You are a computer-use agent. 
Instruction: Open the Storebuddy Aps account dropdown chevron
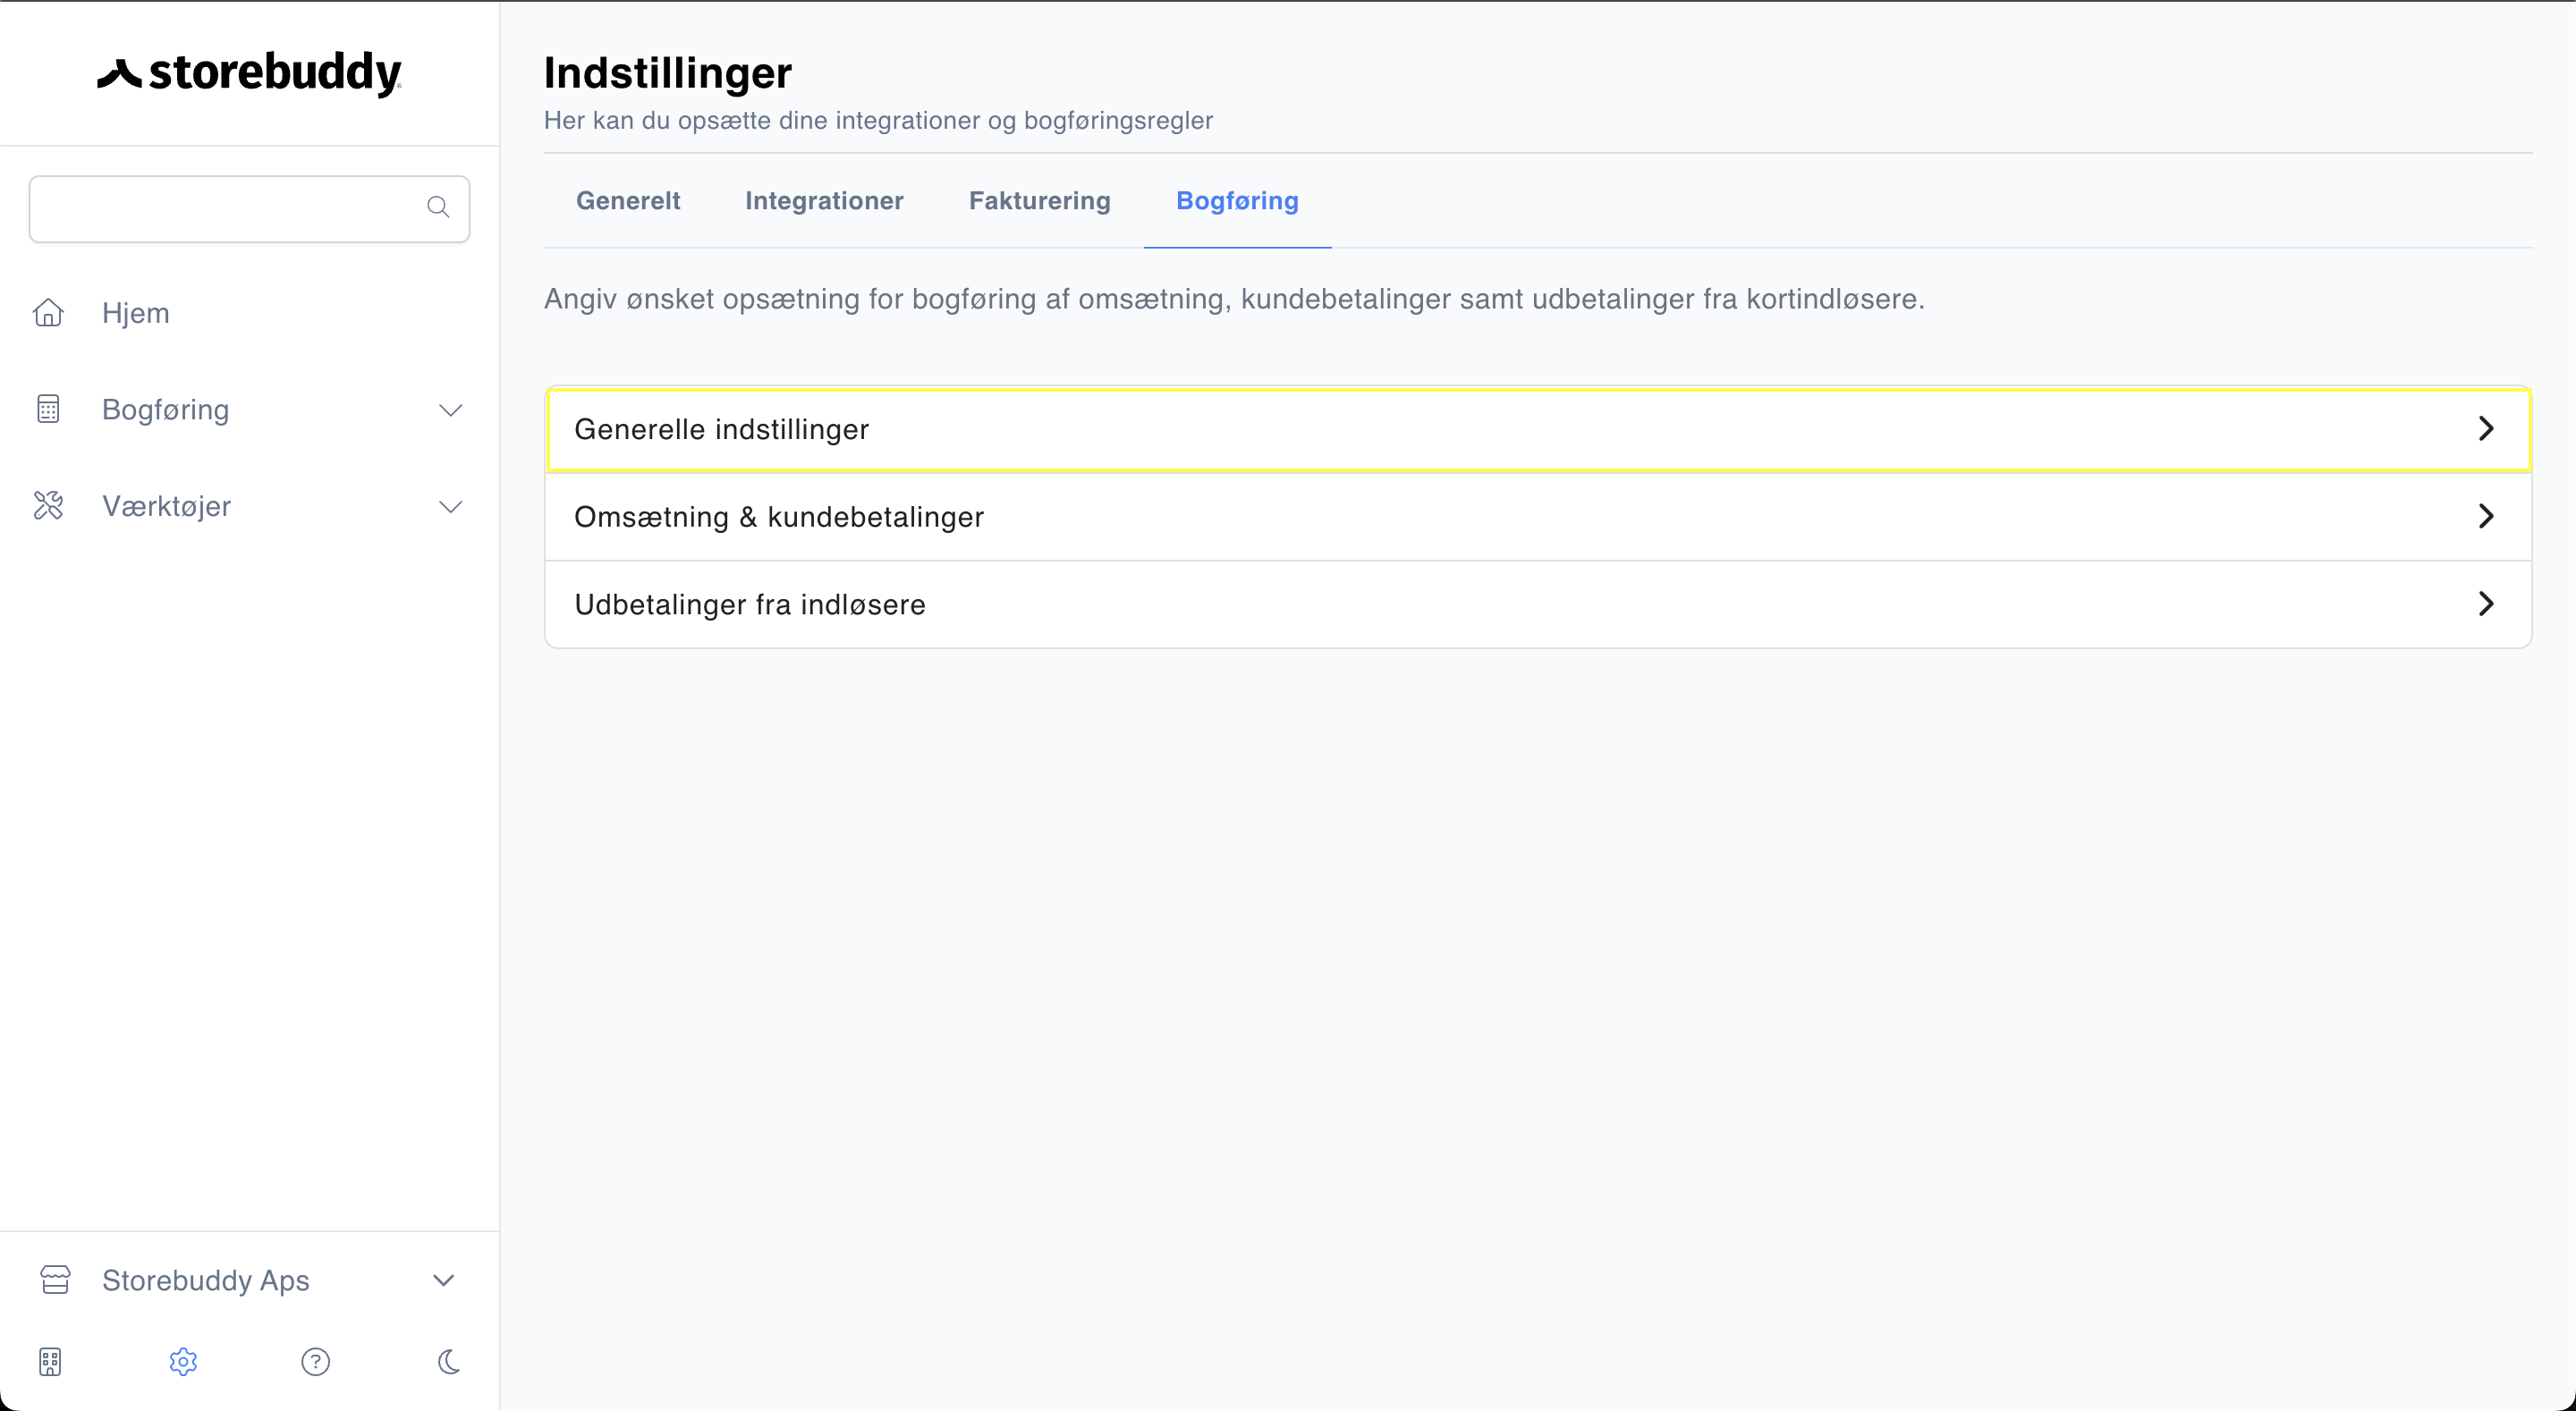pos(444,1280)
